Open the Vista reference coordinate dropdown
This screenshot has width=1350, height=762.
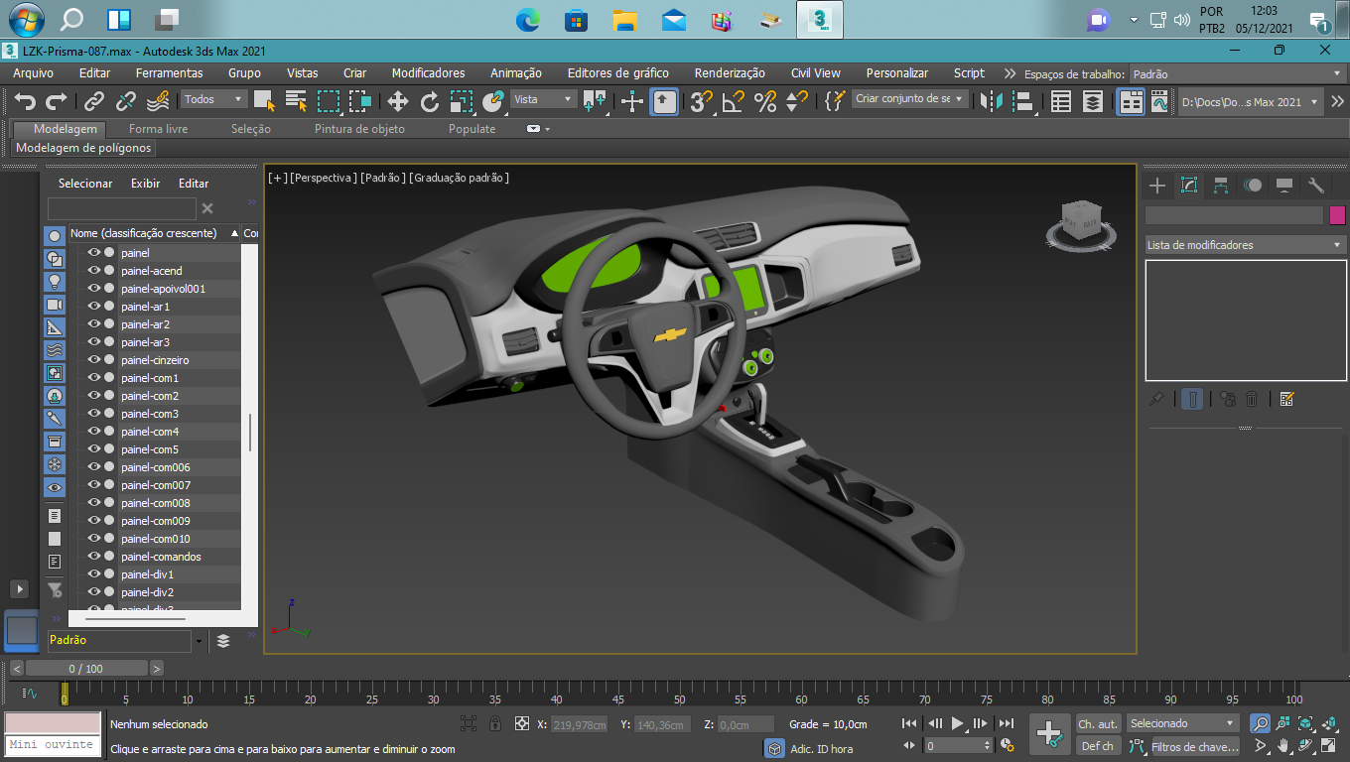pyautogui.click(x=543, y=99)
